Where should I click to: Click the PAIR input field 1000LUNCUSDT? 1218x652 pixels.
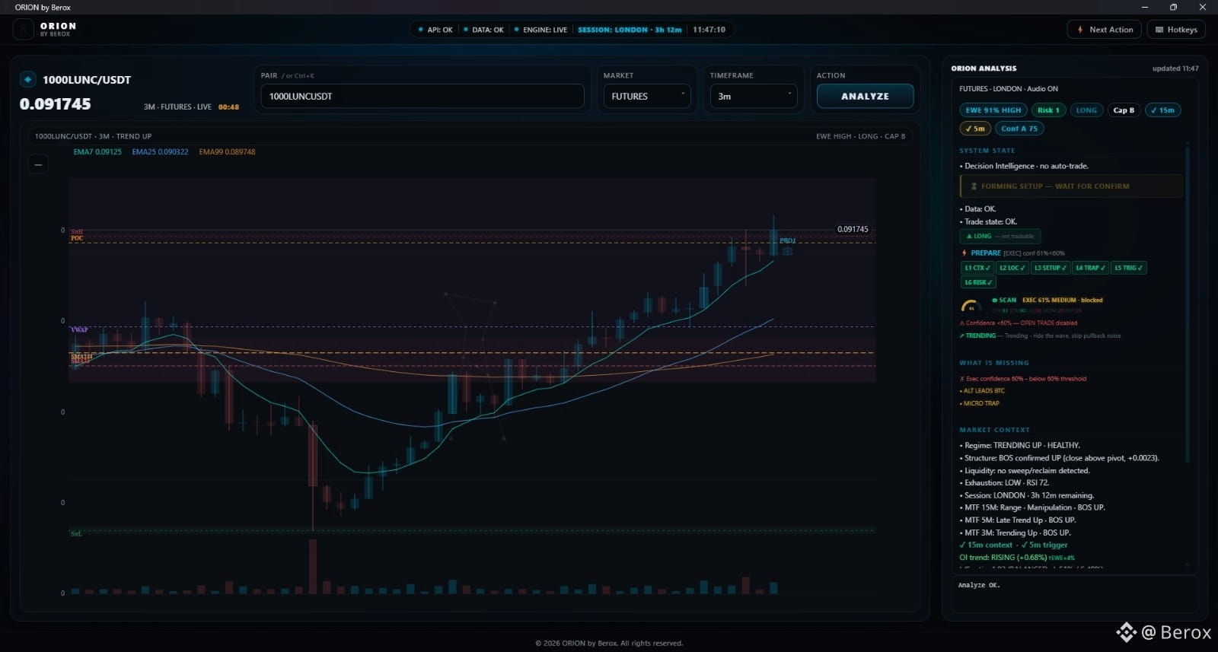click(x=422, y=97)
